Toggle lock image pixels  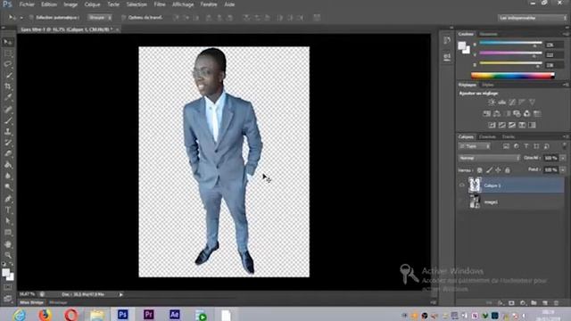tap(489, 170)
